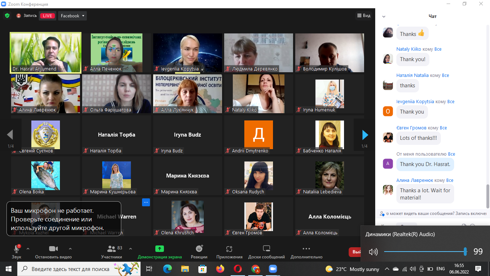Open Whiteboards (Доски сообщений)
Image resolution: width=490 pixels, height=276 pixels.
[x=266, y=252]
